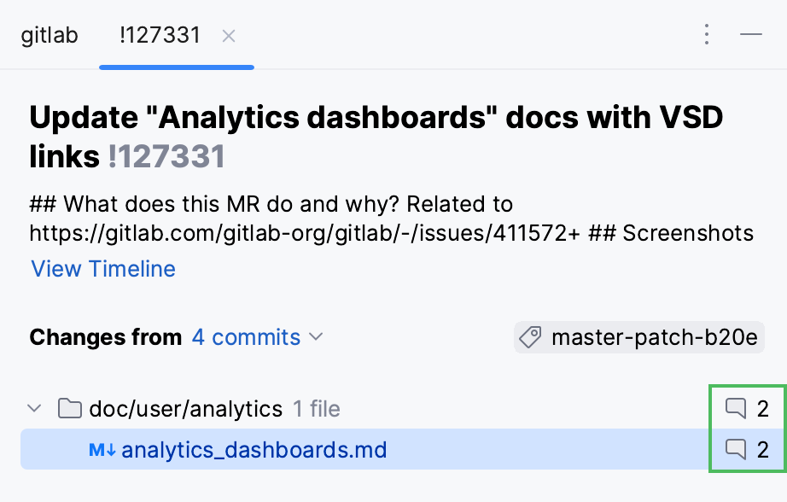The width and height of the screenshot is (787, 502).
Task: Click the comment bubble icon on analytics_dashboards.md row
Action: [x=736, y=448]
